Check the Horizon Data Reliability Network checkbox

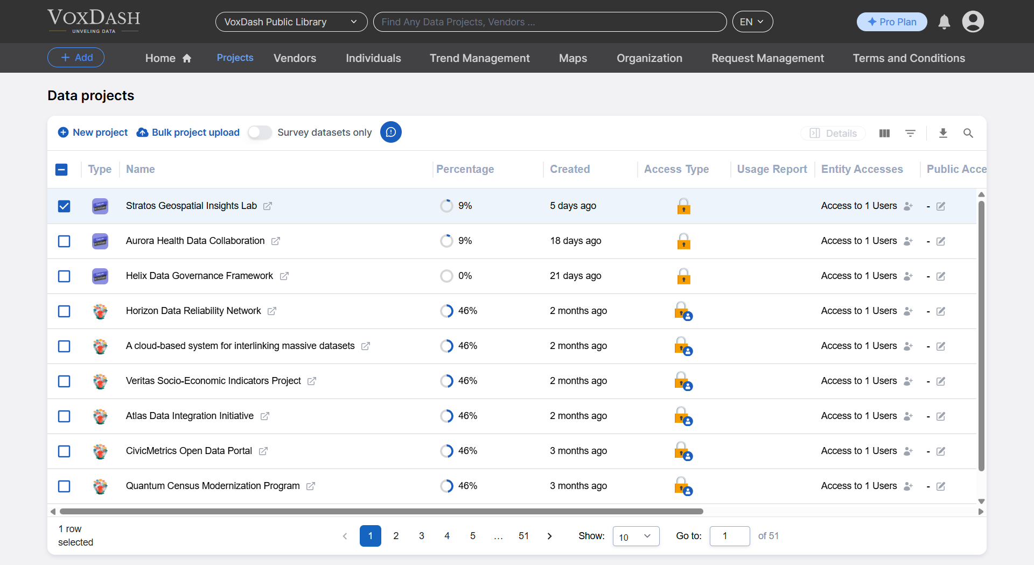point(64,311)
